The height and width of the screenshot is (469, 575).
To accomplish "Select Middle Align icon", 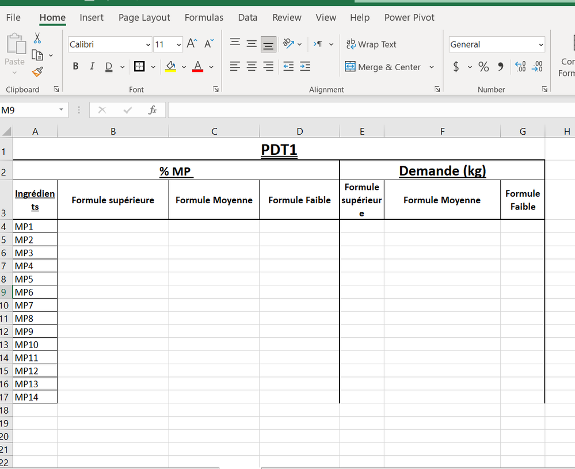I will (252, 44).
